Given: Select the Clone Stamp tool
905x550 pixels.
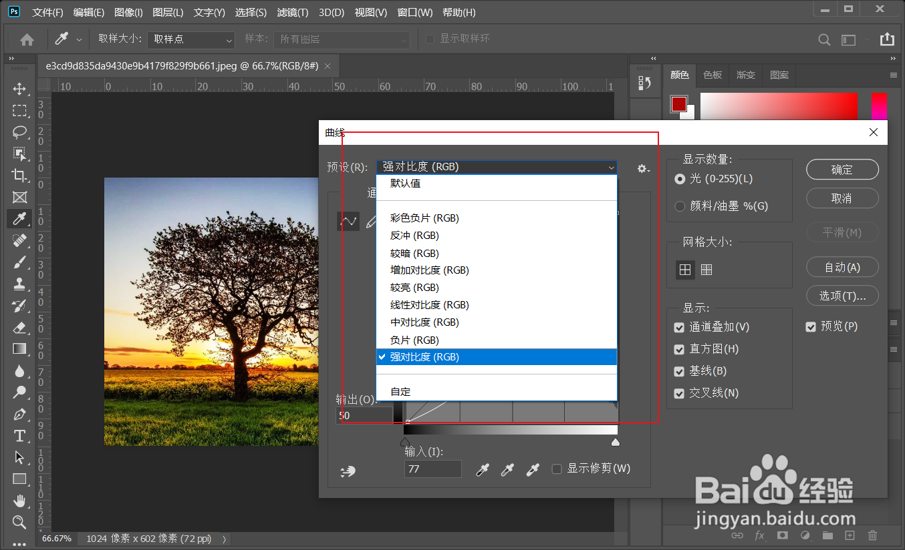Looking at the screenshot, I should (19, 284).
